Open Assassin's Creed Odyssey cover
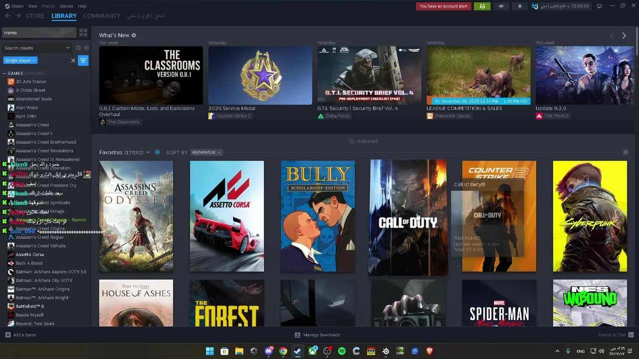The height and width of the screenshot is (359, 639). pyautogui.click(x=136, y=216)
